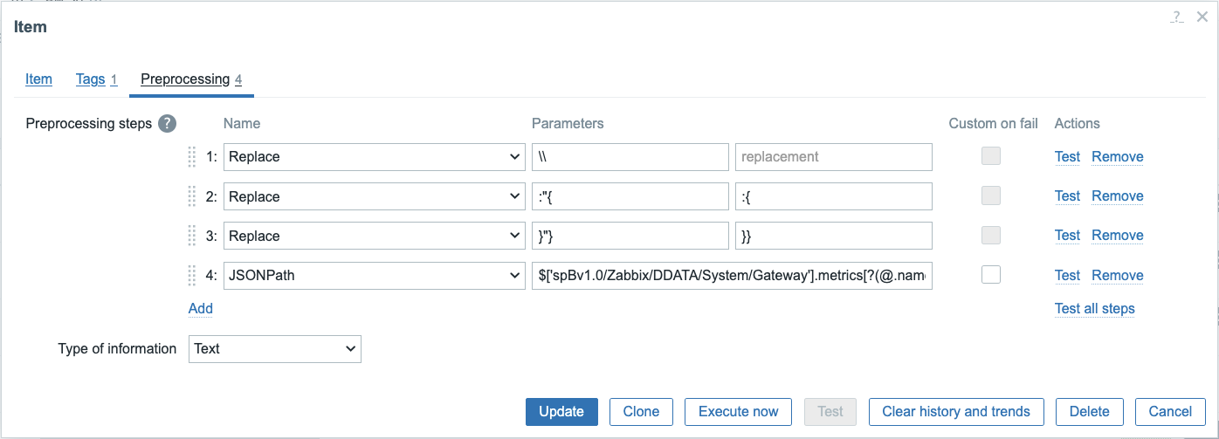1219x439 pixels.
Task: Click the drag handle of step 3
Action: pyautogui.click(x=193, y=236)
